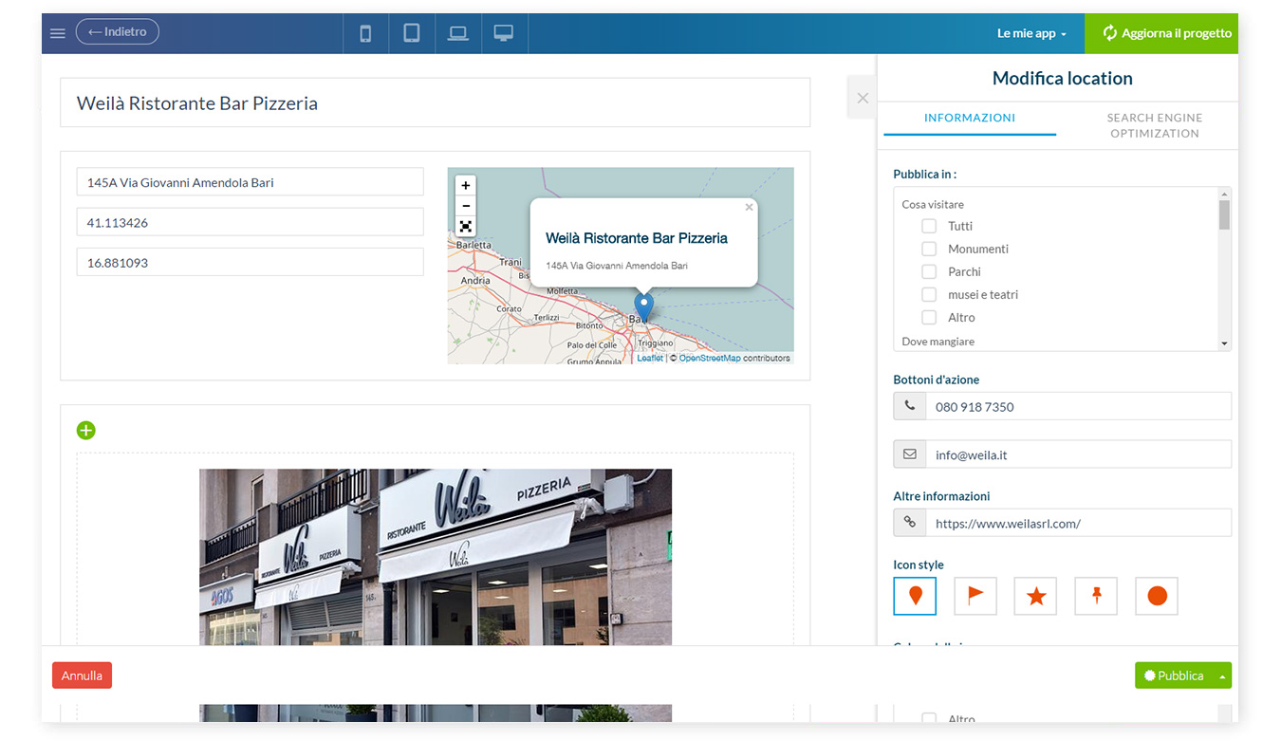The height and width of the screenshot is (741, 1281).
Task: Click the blue map marker on Bari
Action: (x=643, y=307)
